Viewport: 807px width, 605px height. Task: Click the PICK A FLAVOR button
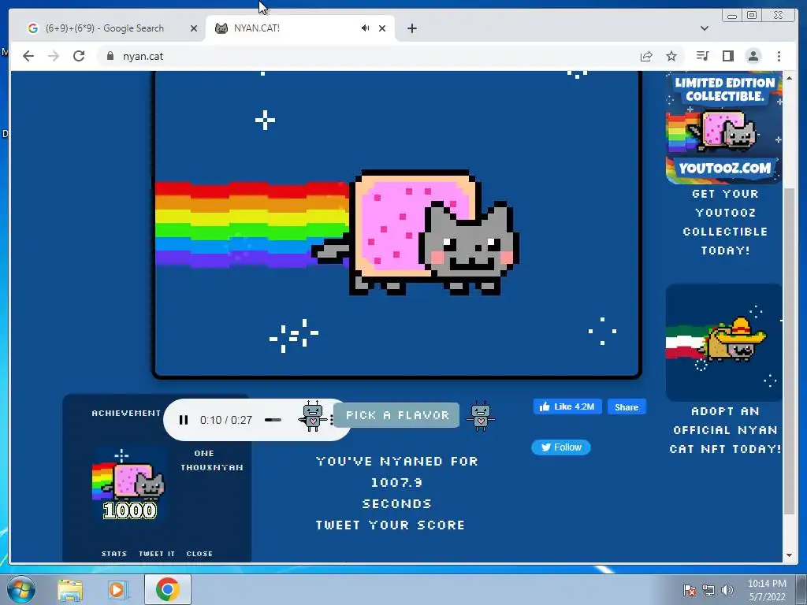tap(397, 415)
